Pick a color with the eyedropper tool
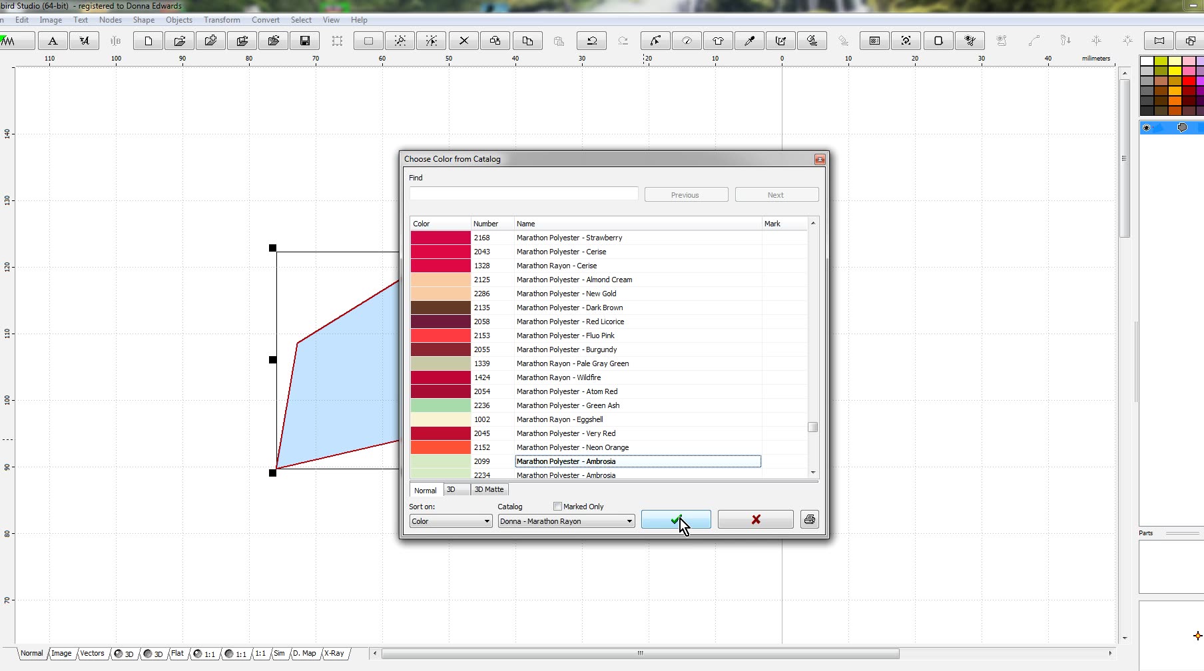This screenshot has width=1204, height=671. pos(749,41)
